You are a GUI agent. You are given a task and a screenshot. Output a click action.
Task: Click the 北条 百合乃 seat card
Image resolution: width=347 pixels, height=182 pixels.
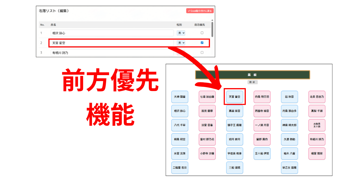[317, 97]
